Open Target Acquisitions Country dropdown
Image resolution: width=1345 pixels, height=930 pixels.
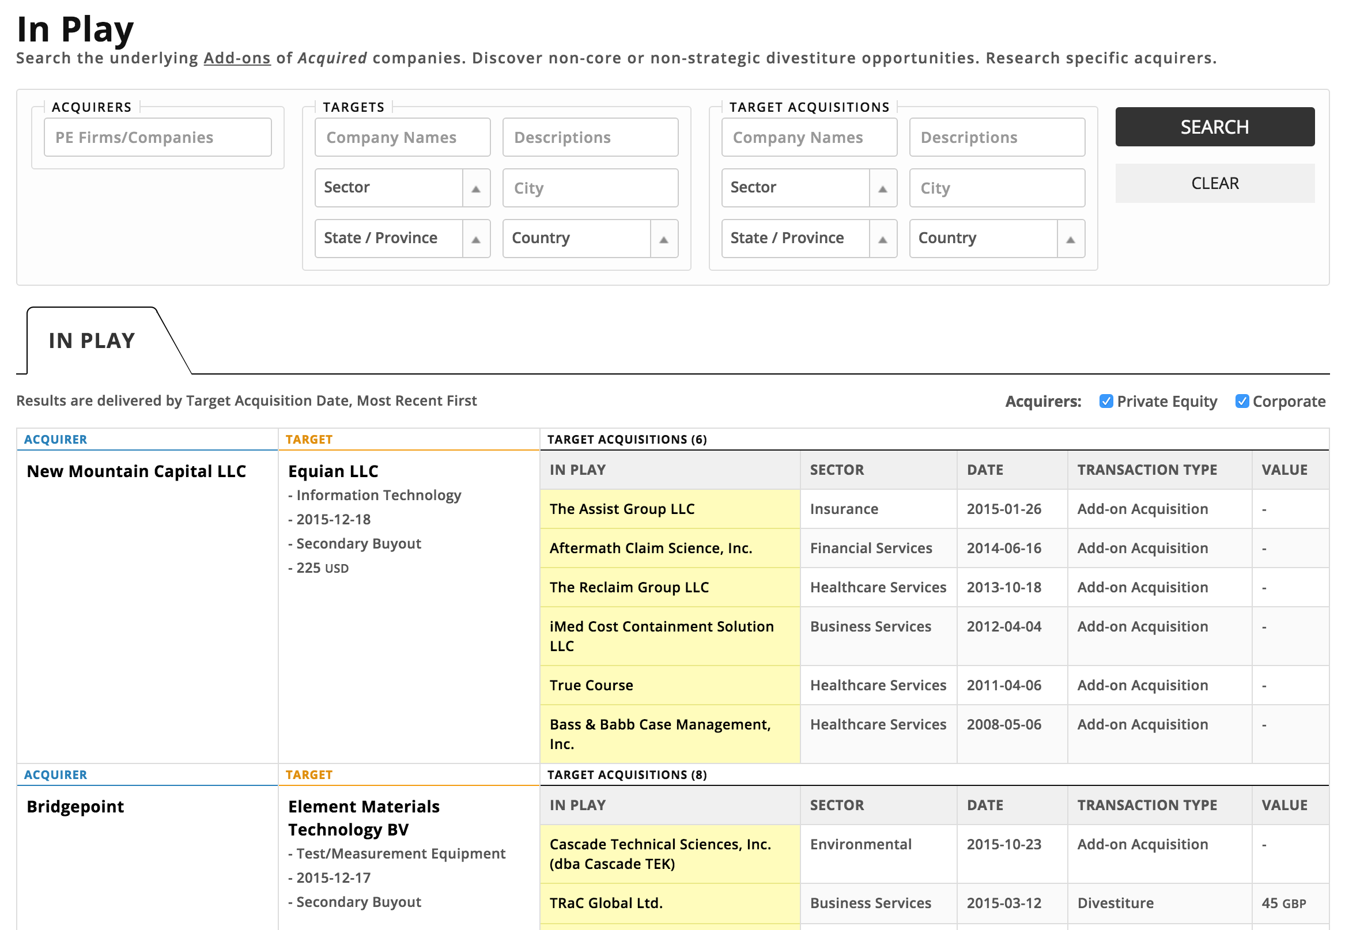coord(1070,239)
